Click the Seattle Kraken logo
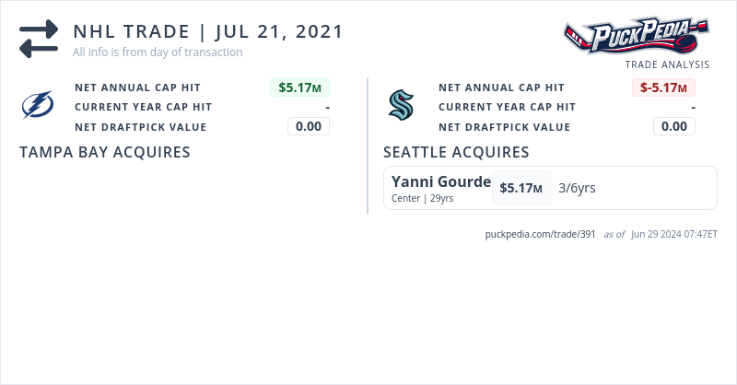737x385 pixels. (x=402, y=107)
